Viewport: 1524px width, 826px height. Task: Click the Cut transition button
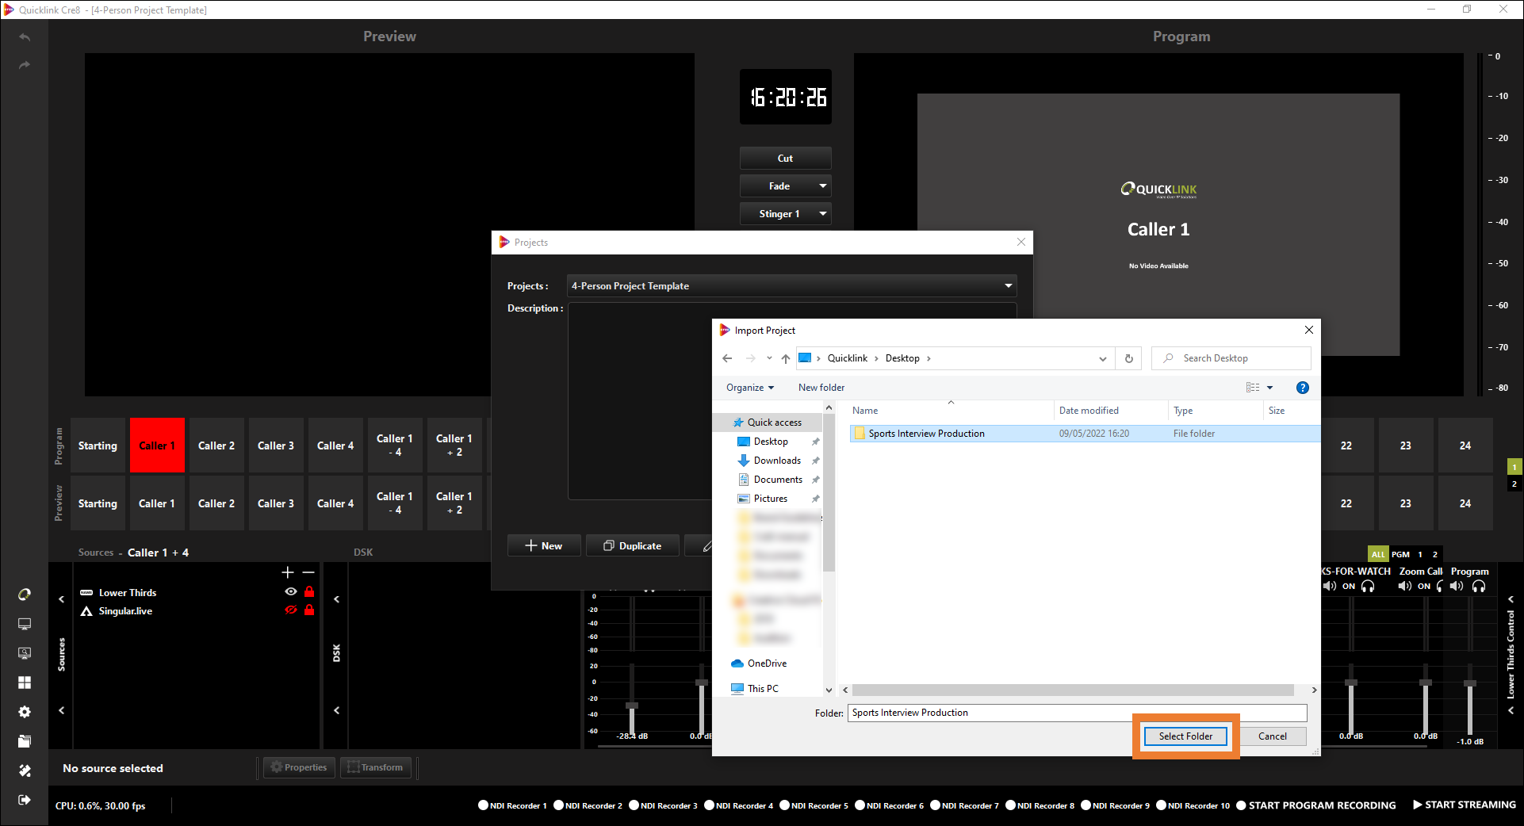coord(785,159)
